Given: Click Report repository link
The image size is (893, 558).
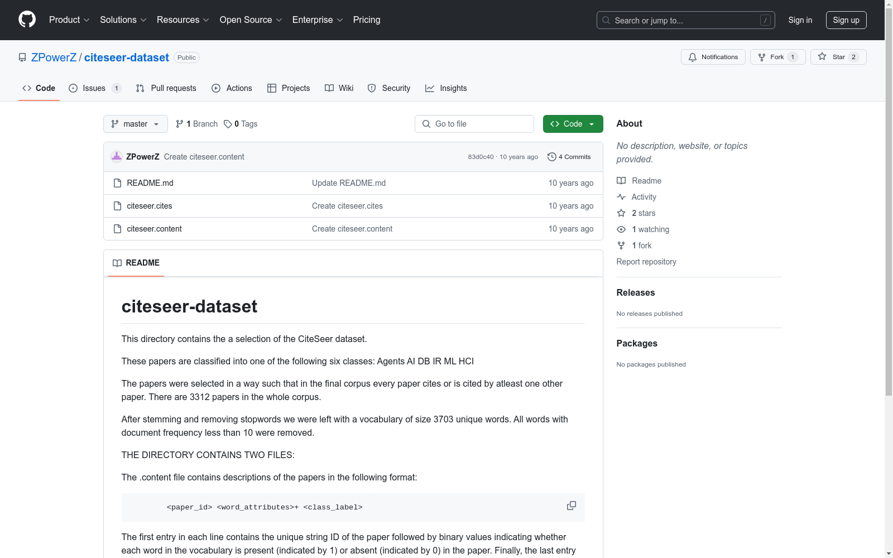Looking at the screenshot, I should point(646,262).
